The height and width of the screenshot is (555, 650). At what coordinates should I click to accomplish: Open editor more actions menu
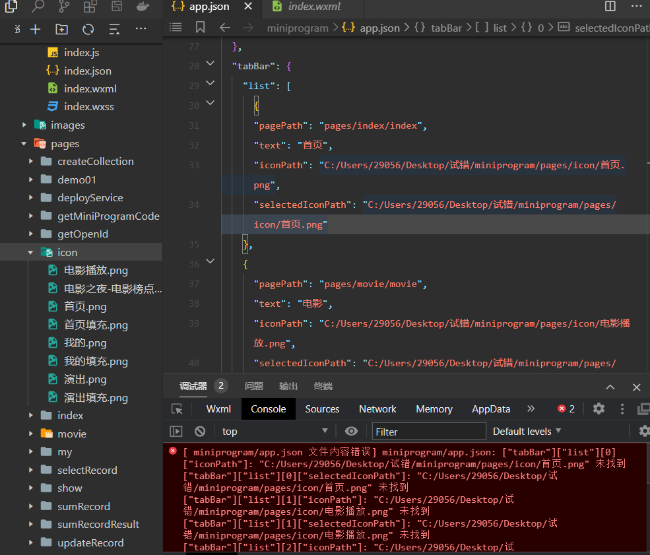coord(636,6)
